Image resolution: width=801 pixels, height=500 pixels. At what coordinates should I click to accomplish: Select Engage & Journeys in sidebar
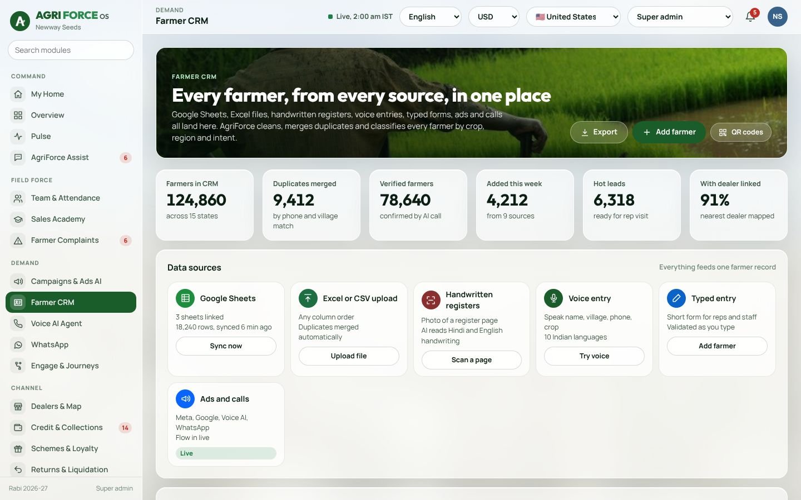71,366
